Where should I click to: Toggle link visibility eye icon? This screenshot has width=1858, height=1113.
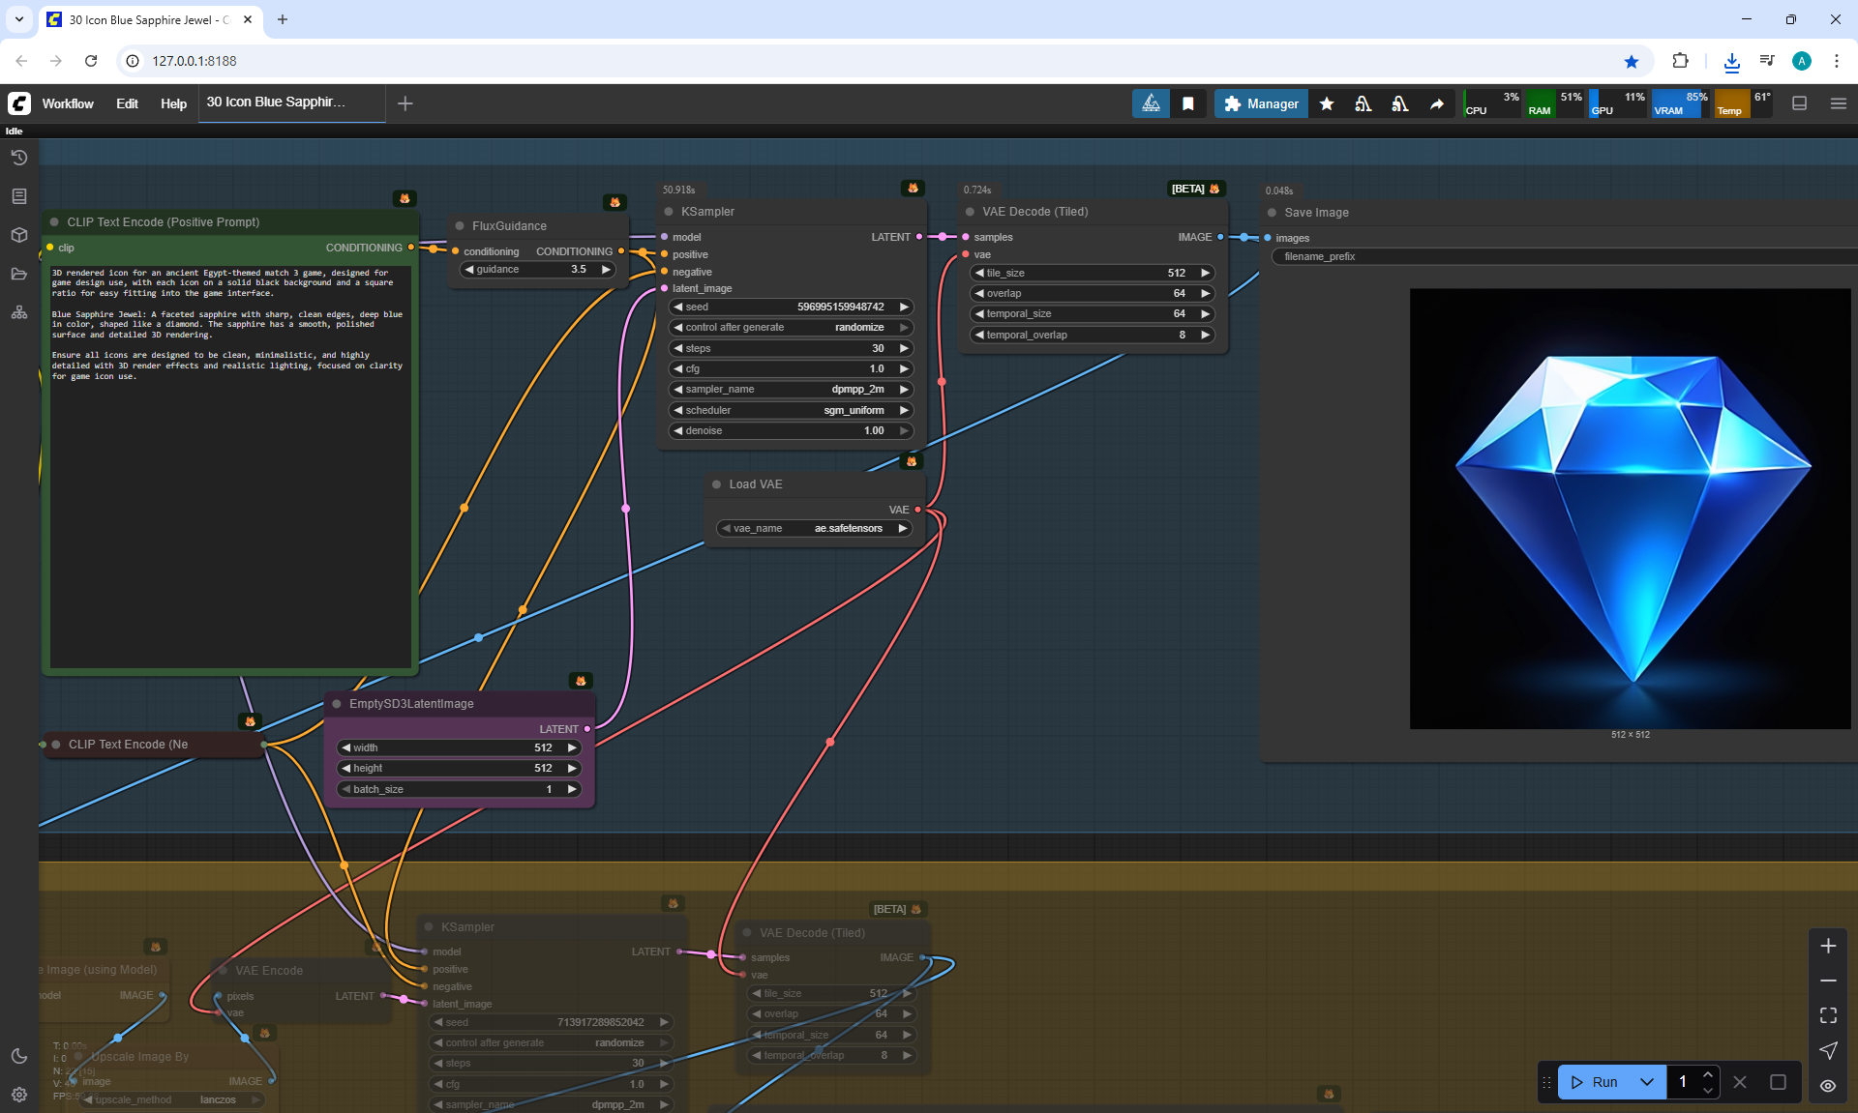(x=1828, y=1085)
